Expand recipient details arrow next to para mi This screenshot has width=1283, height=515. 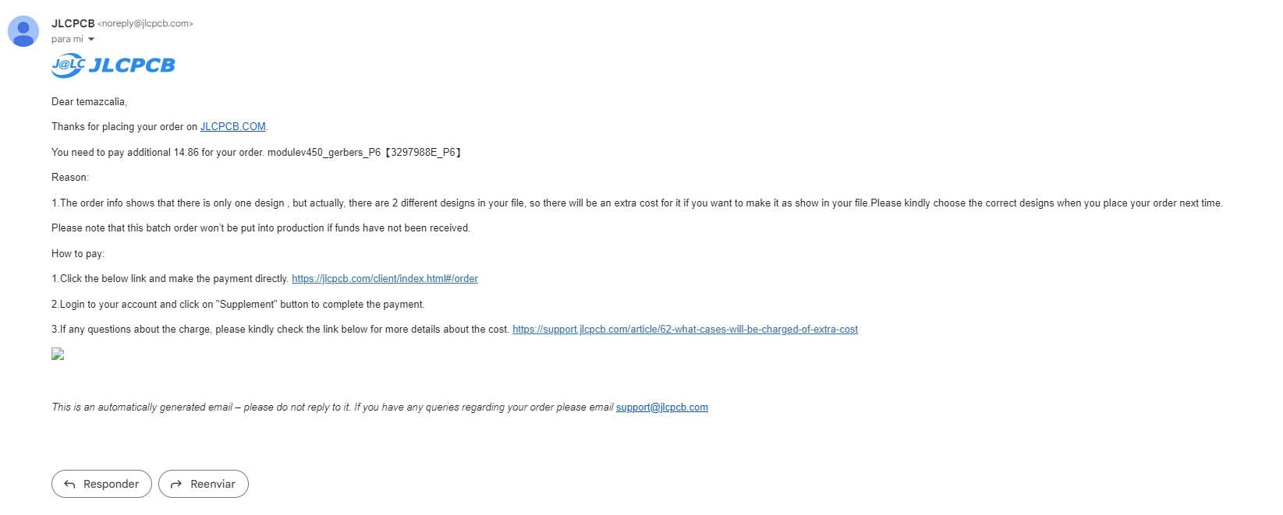click(x=91, y=39)
